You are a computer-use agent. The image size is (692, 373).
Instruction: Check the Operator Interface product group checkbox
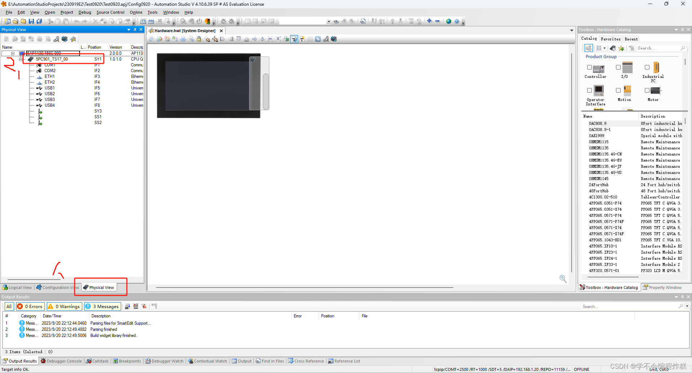pyautogui.click(x=589, y=91)
